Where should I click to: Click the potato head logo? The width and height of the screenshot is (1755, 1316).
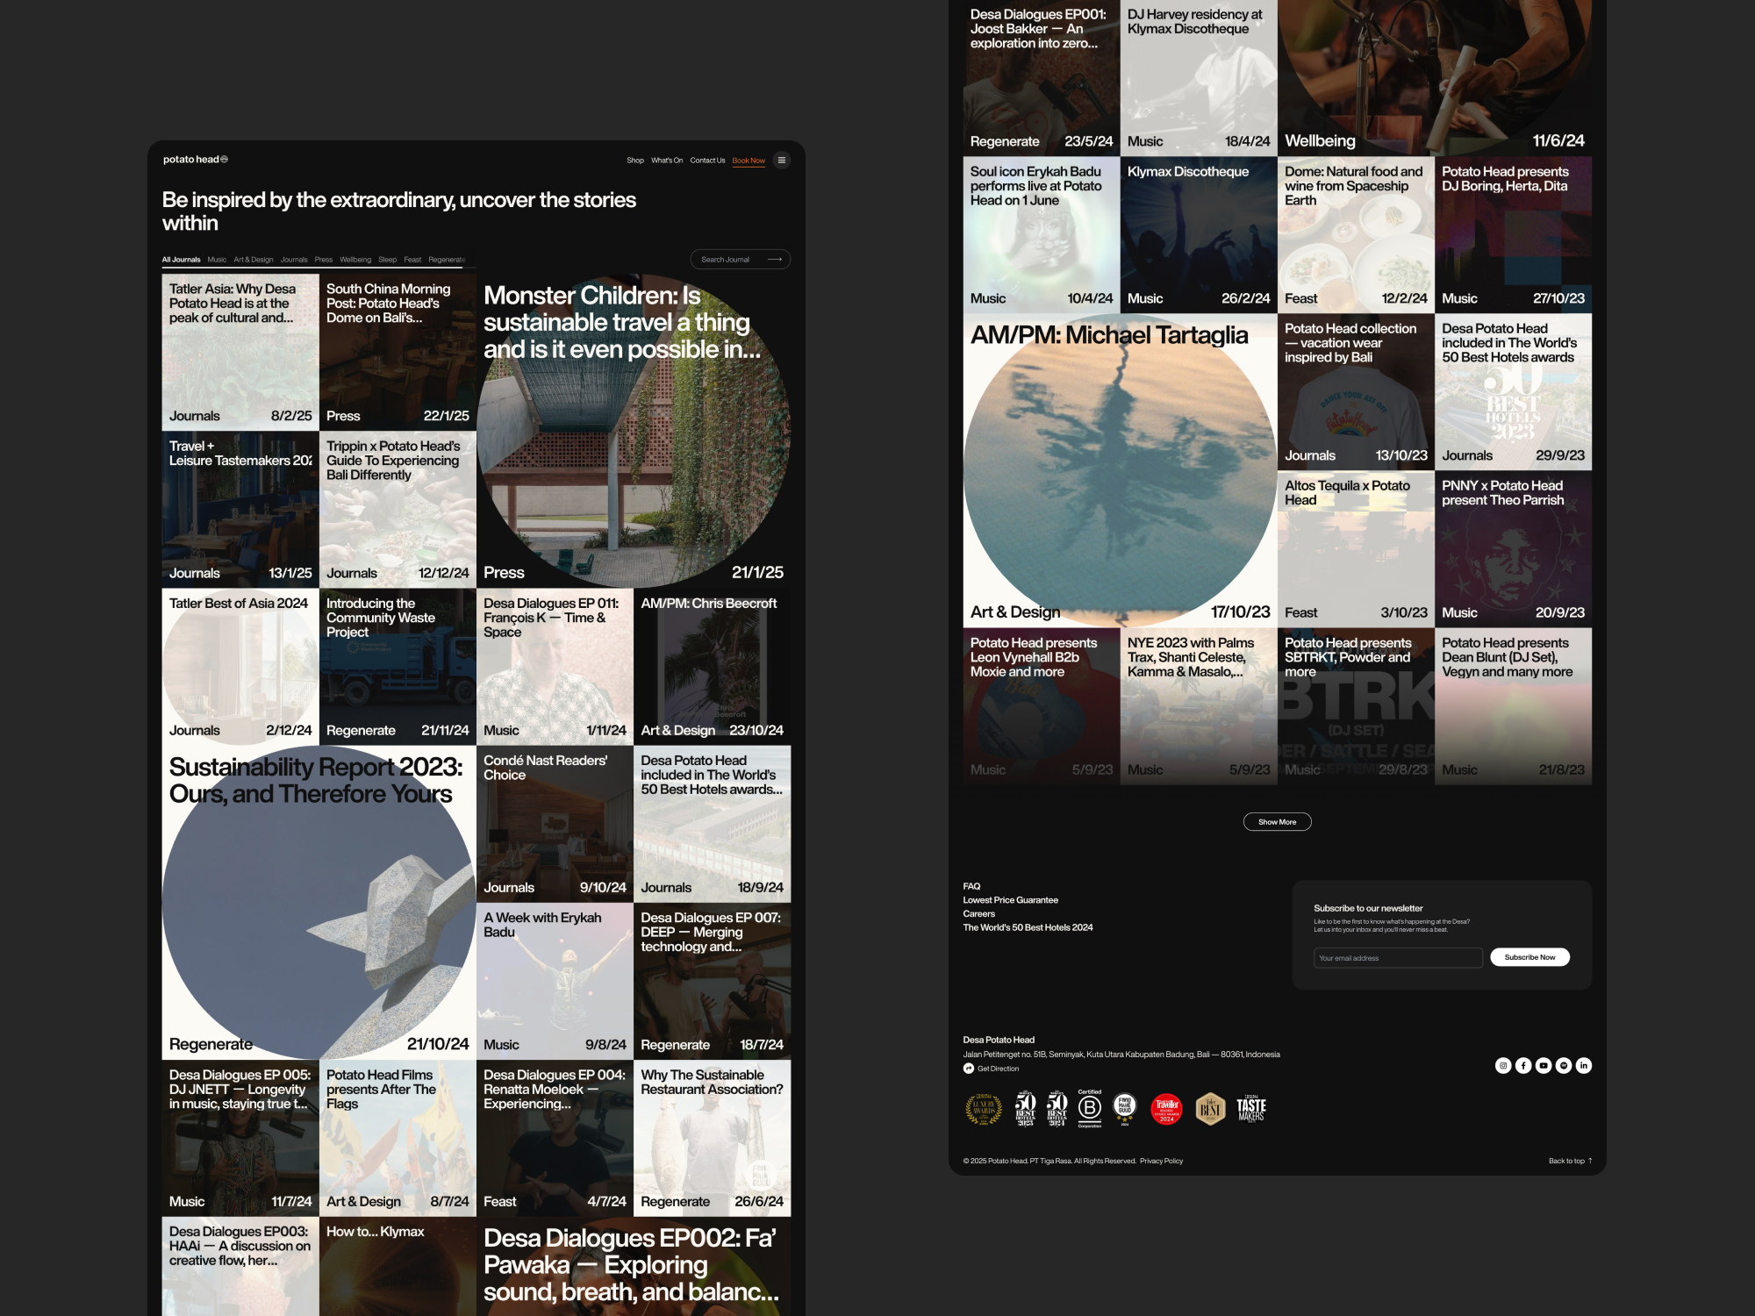click(195, 160)
